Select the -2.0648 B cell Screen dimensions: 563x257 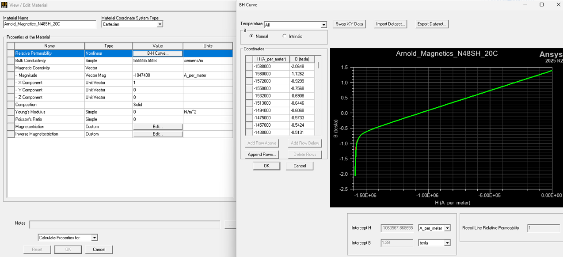coord(302,66)
